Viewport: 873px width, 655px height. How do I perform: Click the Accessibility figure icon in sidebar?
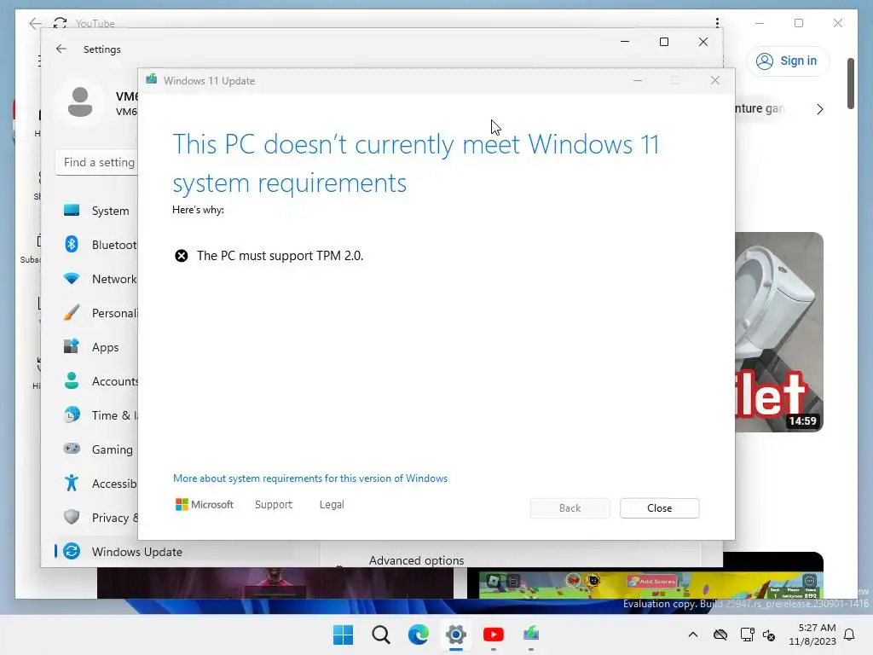72,483
